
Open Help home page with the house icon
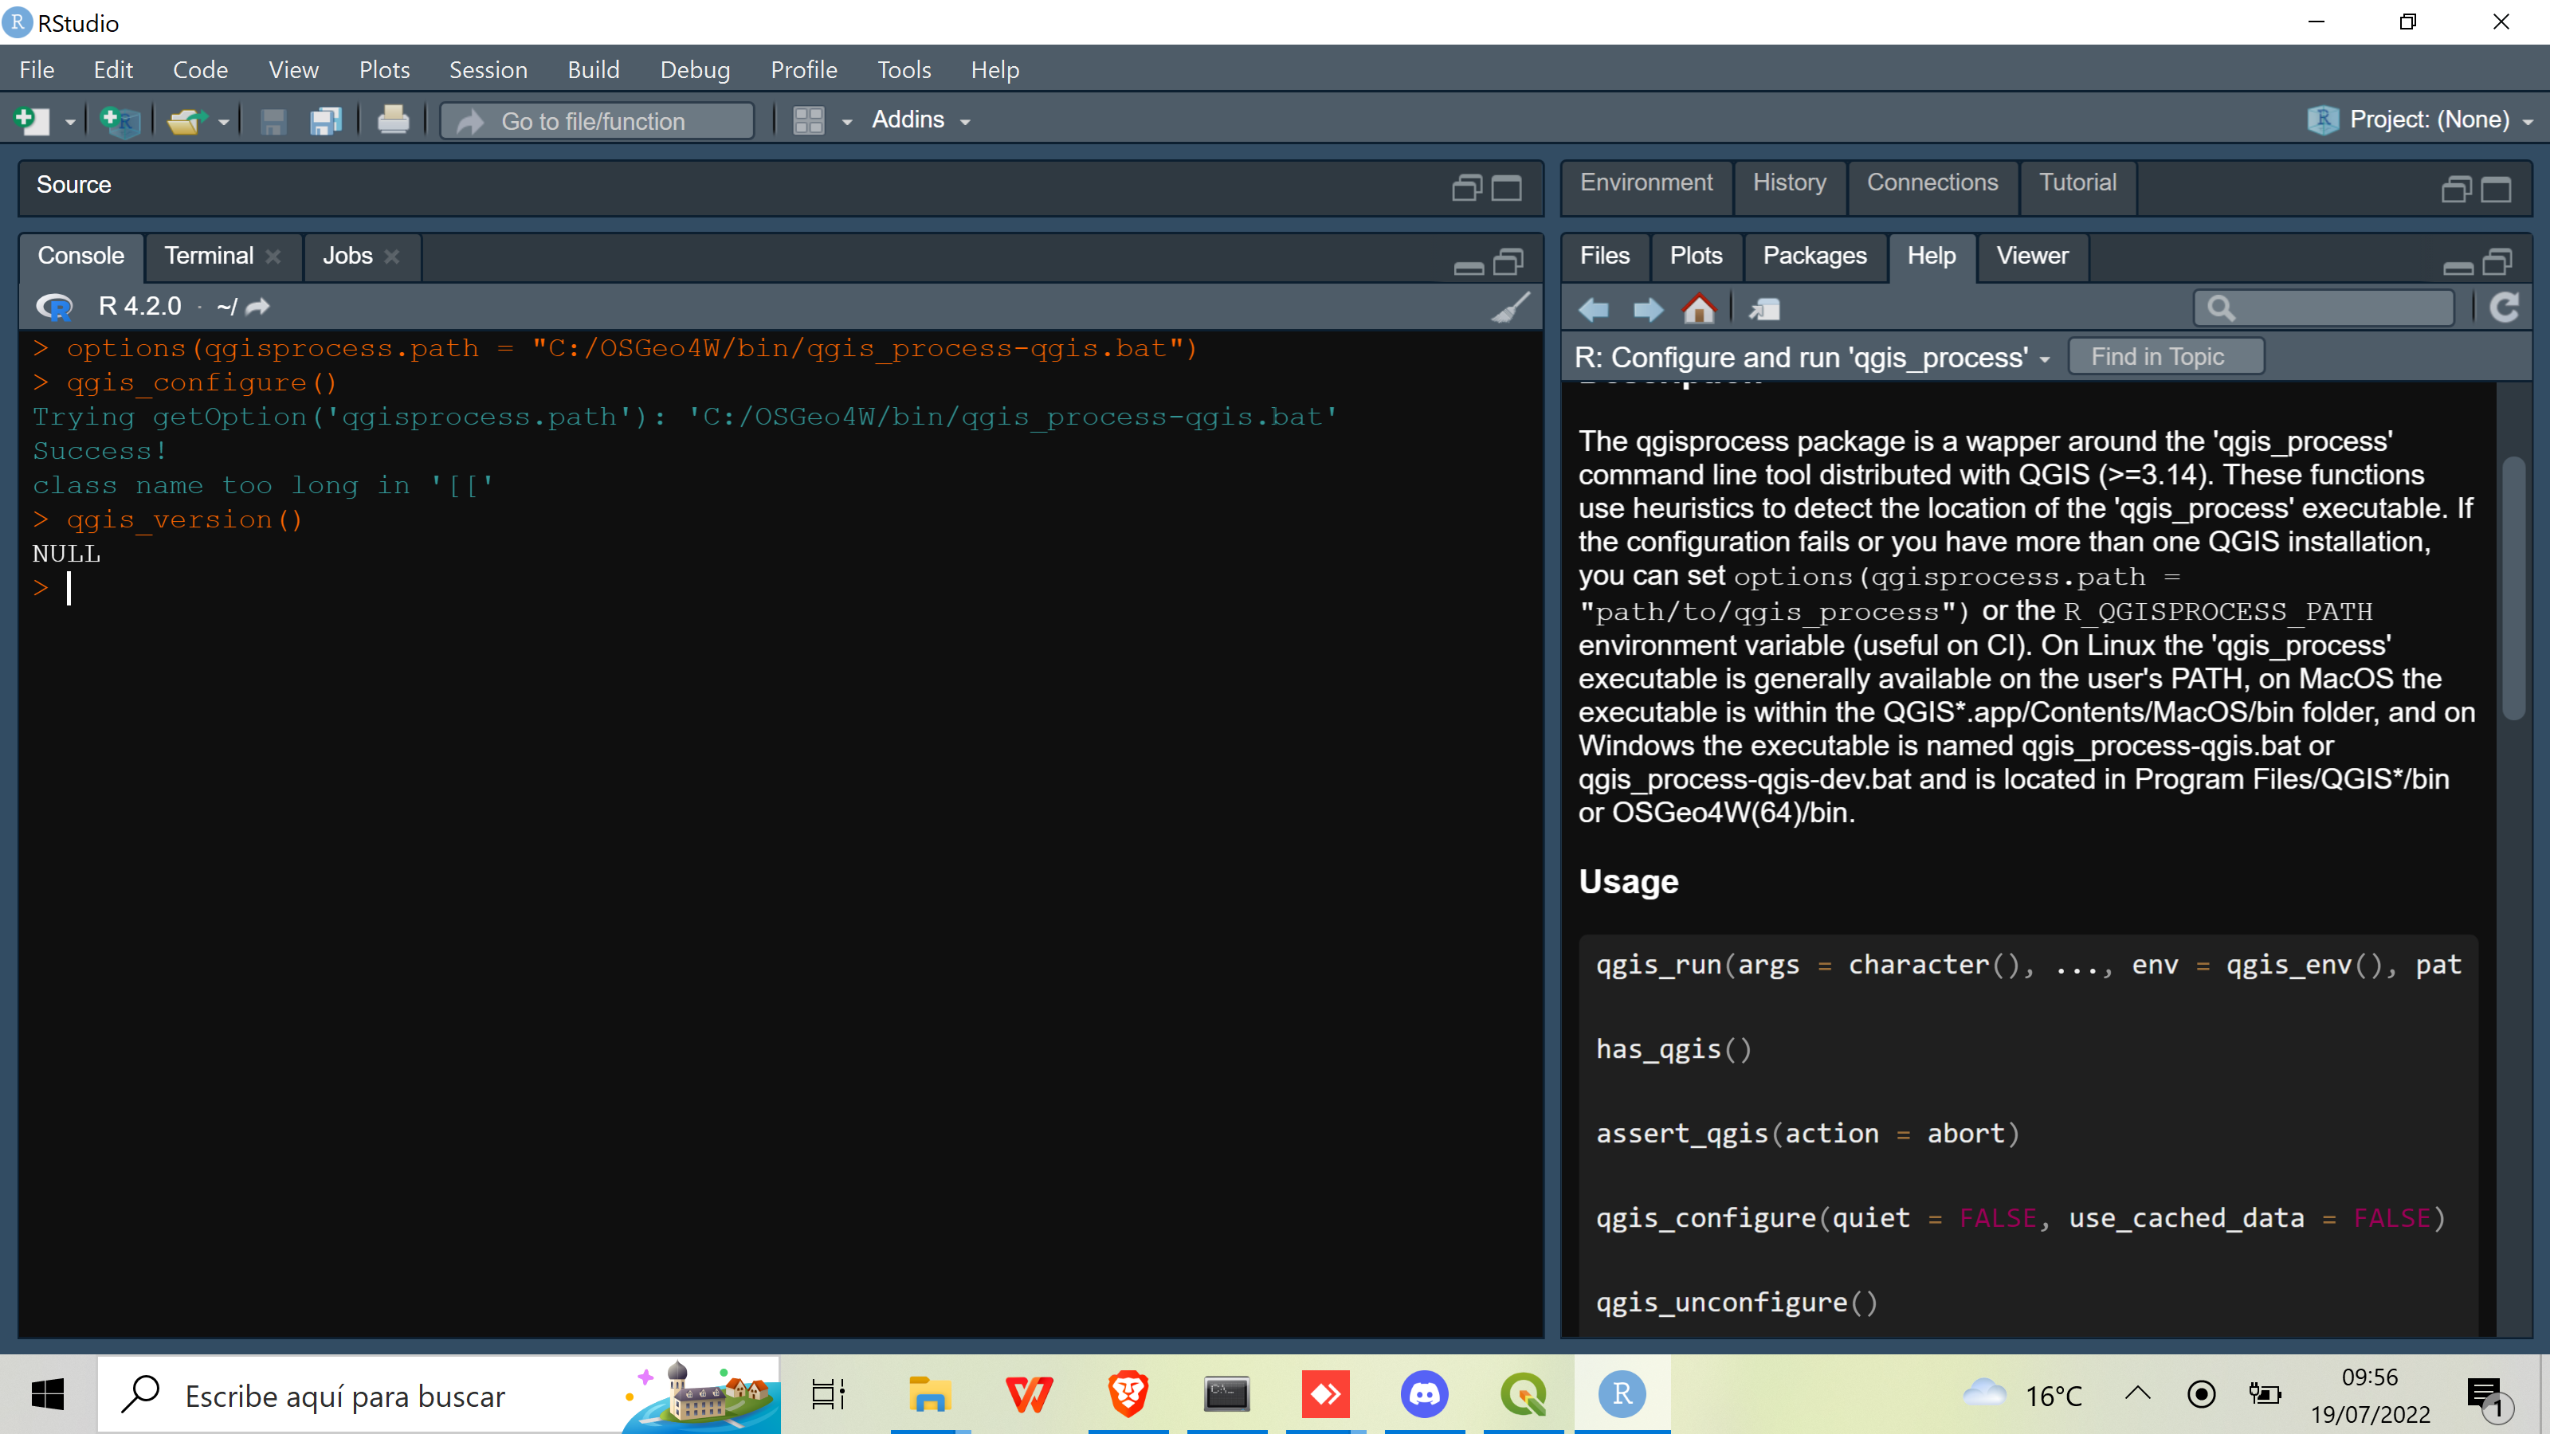pyautogui.click(x=1700, y=308)
